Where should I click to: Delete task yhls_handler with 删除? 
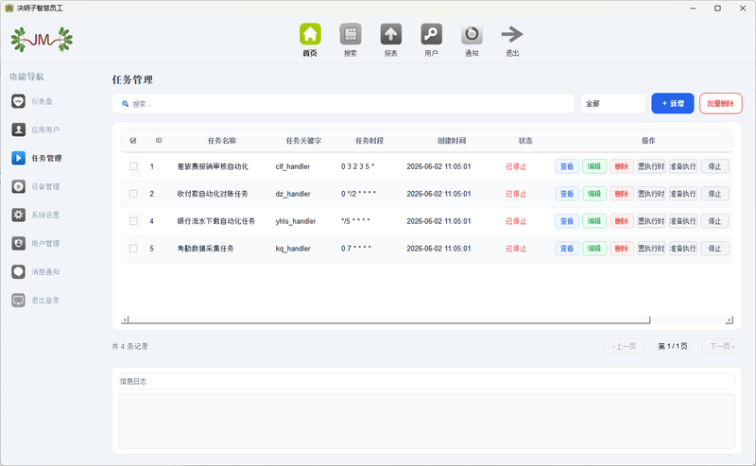click(x=622, y=221)
